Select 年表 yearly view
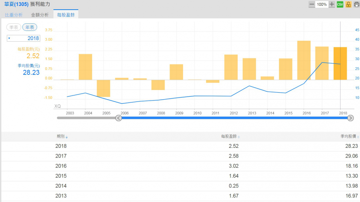The height and width of the screenshot is (202, 360). [x=30, y=27]
